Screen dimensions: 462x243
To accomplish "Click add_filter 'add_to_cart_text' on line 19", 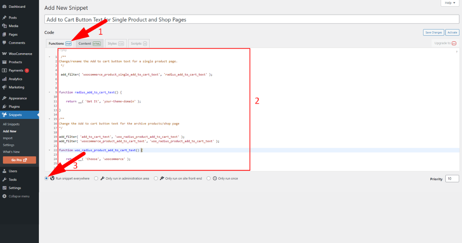I will pos(122,137).
